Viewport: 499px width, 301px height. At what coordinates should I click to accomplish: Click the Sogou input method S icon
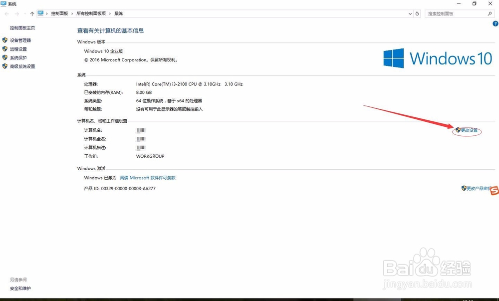click(495, 191)
